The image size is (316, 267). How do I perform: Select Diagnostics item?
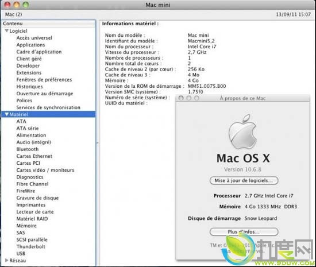30,177
